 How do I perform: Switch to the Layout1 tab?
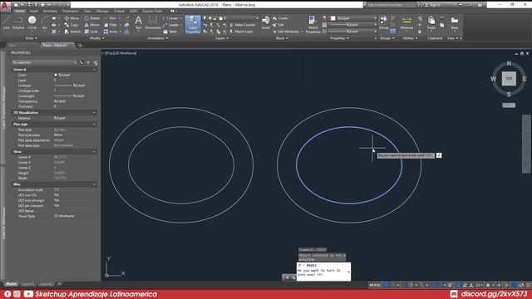click(27, 284)
